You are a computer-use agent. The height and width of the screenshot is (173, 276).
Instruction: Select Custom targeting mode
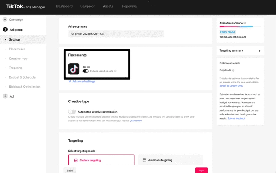(x=101, y=160)
